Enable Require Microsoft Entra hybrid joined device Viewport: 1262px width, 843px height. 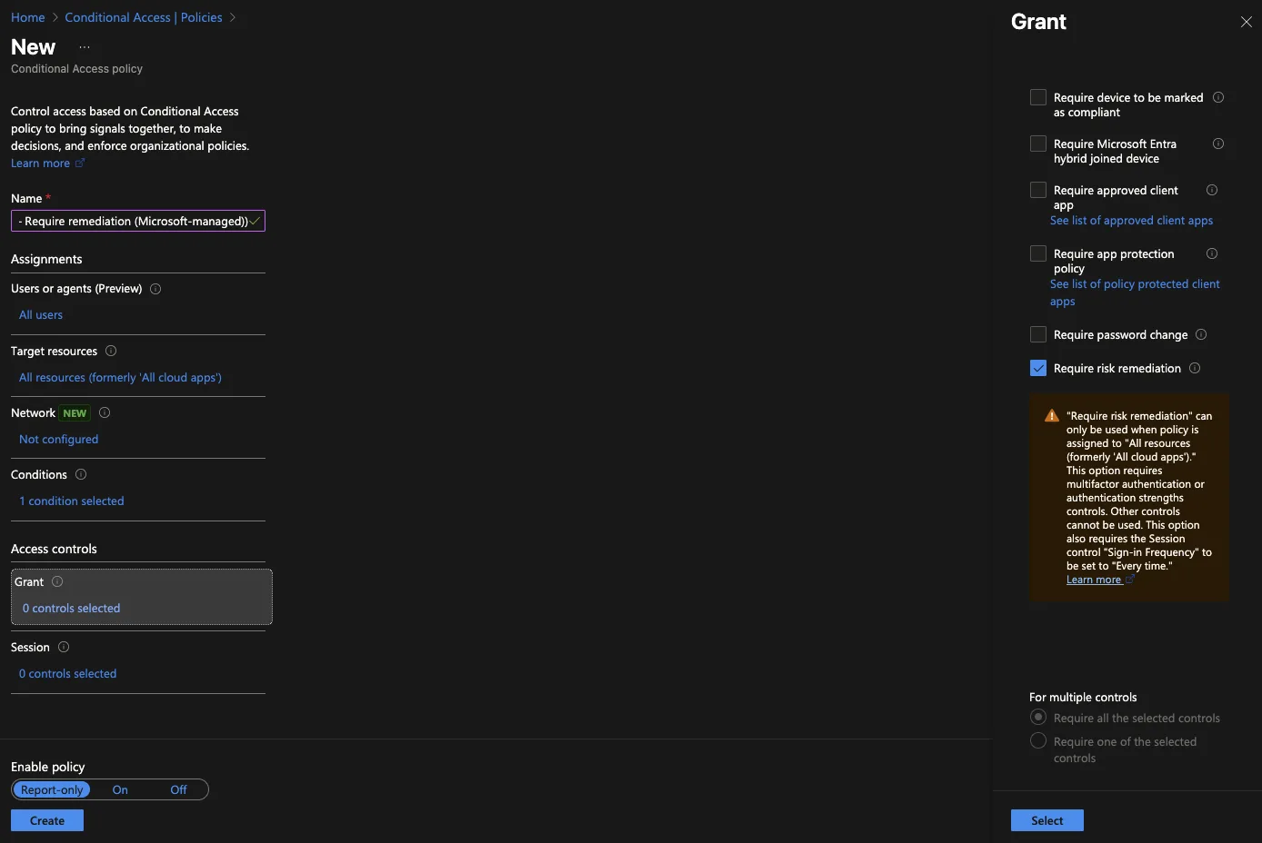pos(1038,144)
